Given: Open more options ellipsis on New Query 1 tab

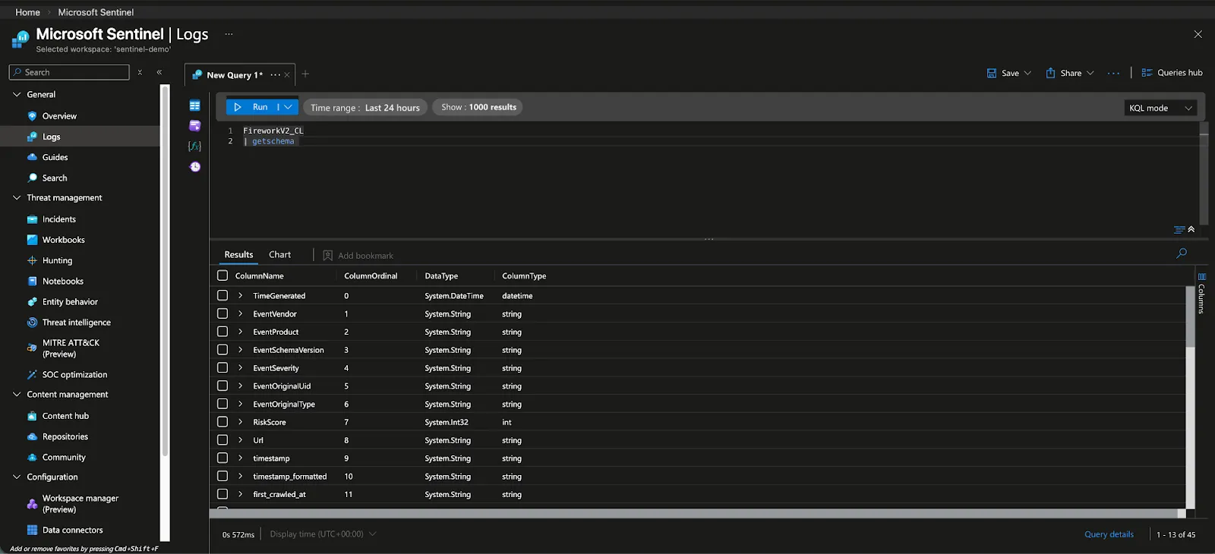Looking at the screenshot, I should tap(275, 74).
